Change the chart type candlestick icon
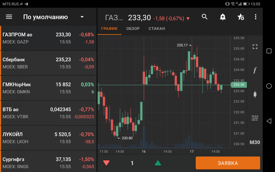This screenshot has height=172, width=275. tap(255, 94)
